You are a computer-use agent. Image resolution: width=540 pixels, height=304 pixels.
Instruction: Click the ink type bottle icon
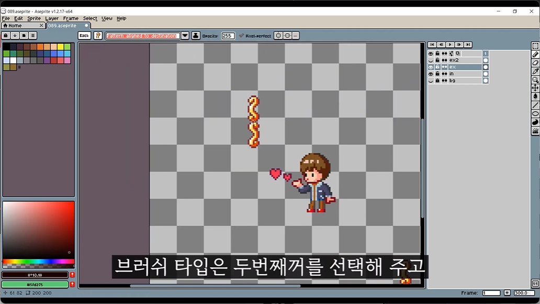point(196,36)
